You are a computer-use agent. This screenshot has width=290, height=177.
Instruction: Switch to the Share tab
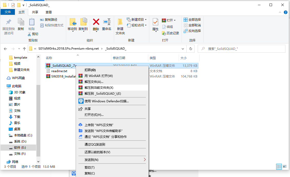point(35,12)
